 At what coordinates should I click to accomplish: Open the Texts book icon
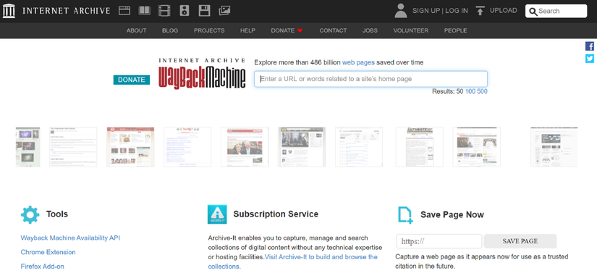pos(145,11)
